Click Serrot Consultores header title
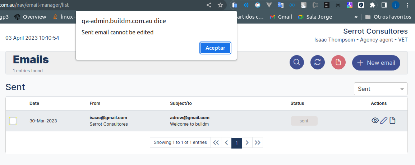 pos(375,31)
